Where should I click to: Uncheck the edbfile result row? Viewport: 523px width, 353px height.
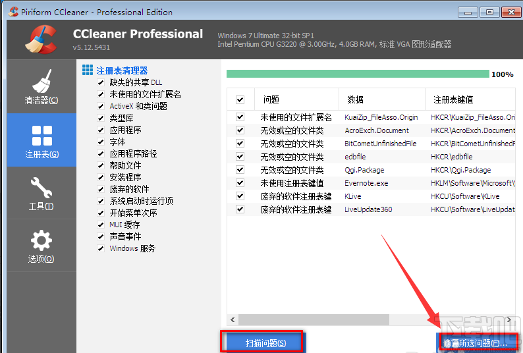click(x=240, y=157)
